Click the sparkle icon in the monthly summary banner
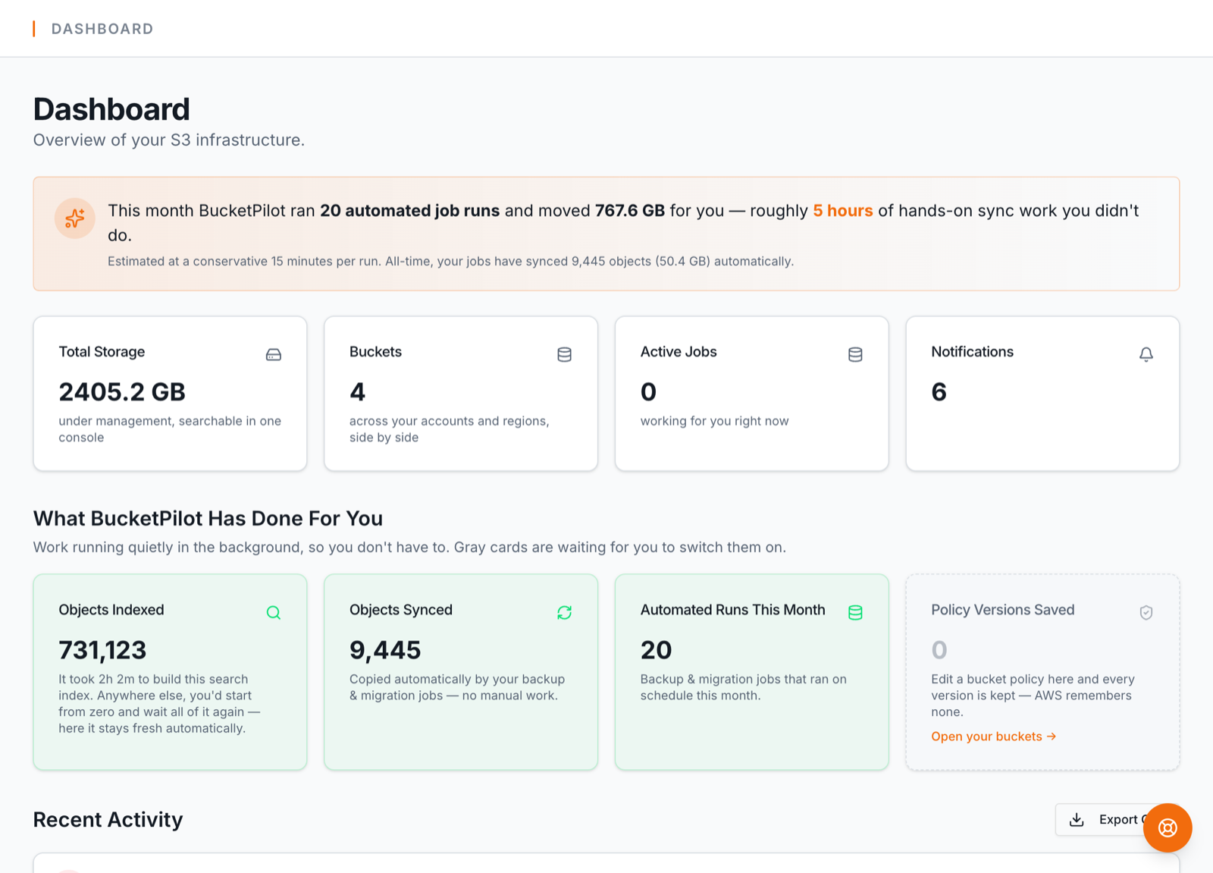The width and height of the screenshot is (1213, 873). click(x=74, y=218)
